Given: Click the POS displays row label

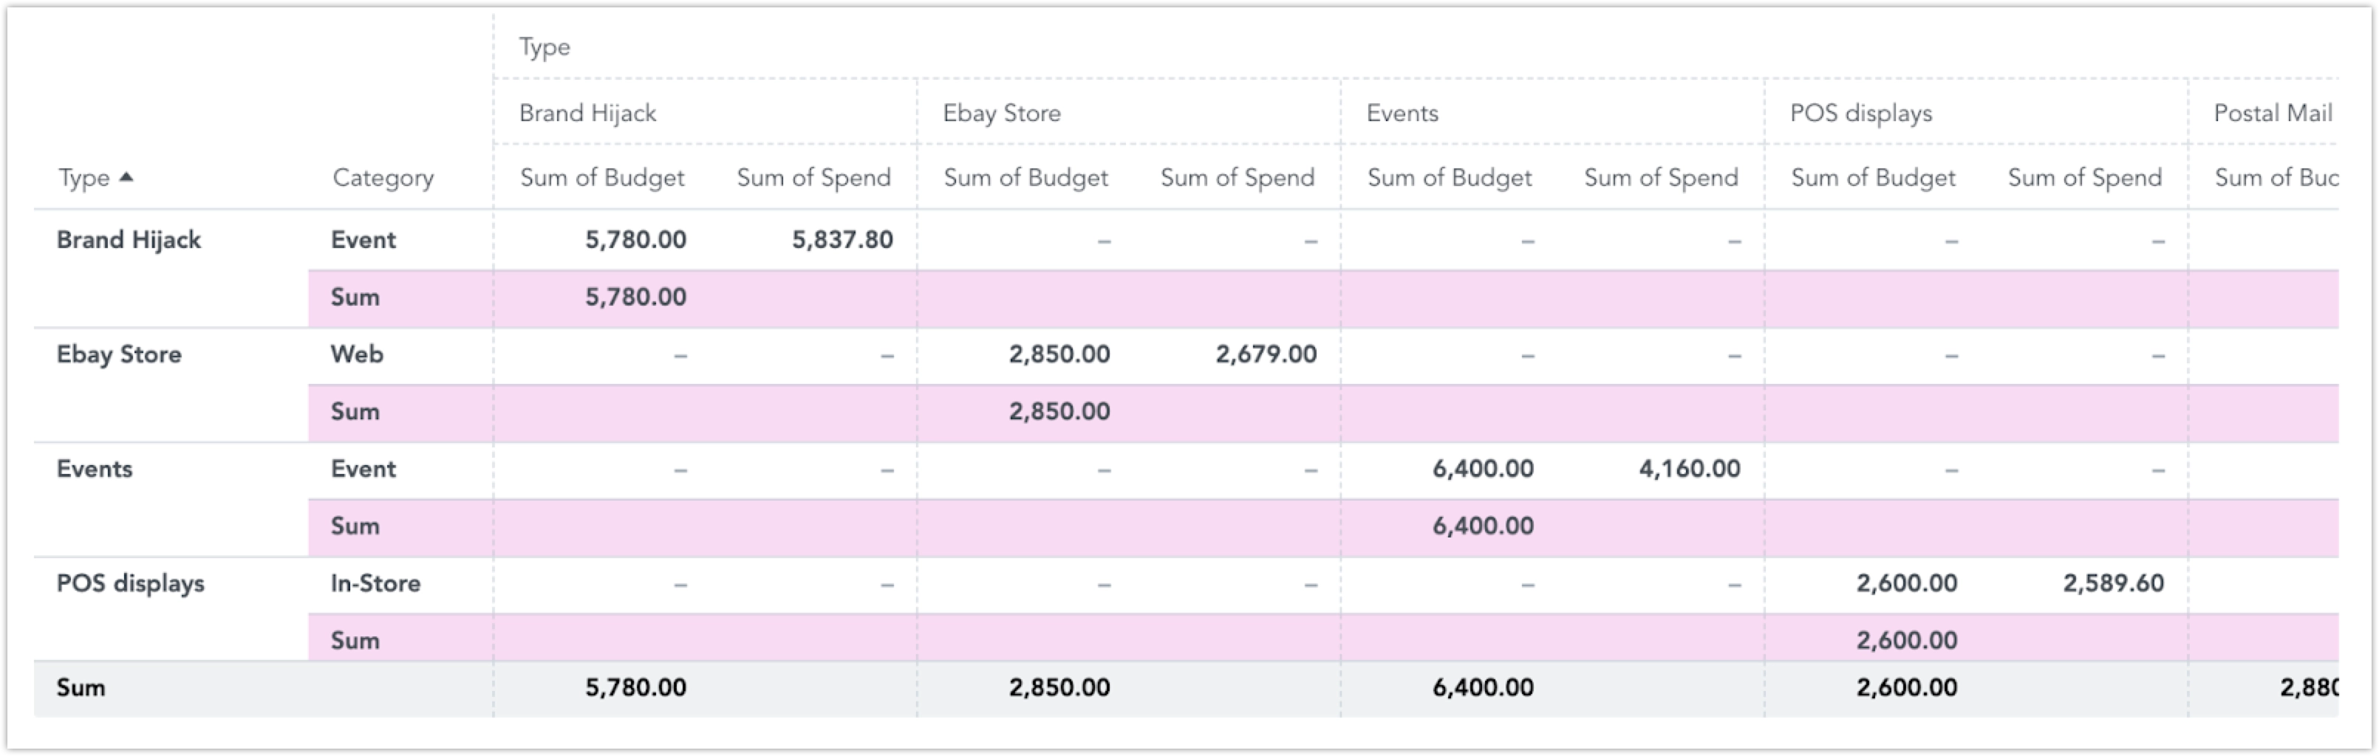Looking at the screenshot, I should pos(130,583).
